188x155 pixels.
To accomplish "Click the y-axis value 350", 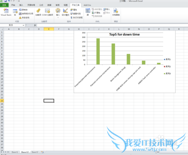I will coord(84,33).
